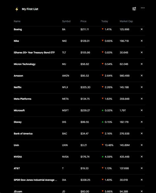Open the Microsoft stock row
This screenshot has height=193, width=156.
tap(79, 110)
